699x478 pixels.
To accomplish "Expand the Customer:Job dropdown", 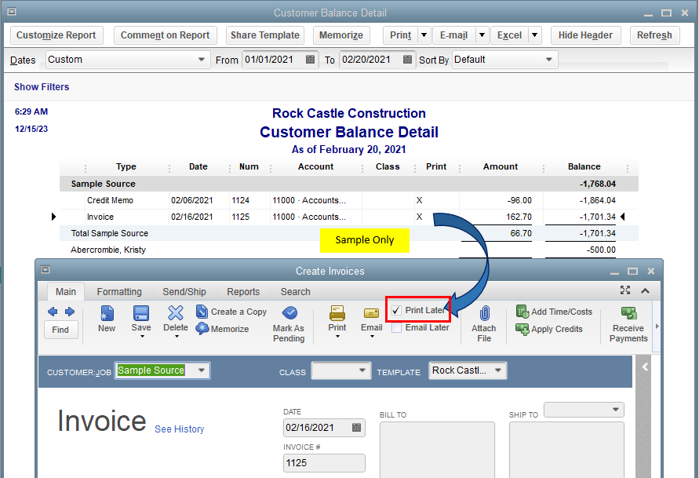I will pos(202,370).
